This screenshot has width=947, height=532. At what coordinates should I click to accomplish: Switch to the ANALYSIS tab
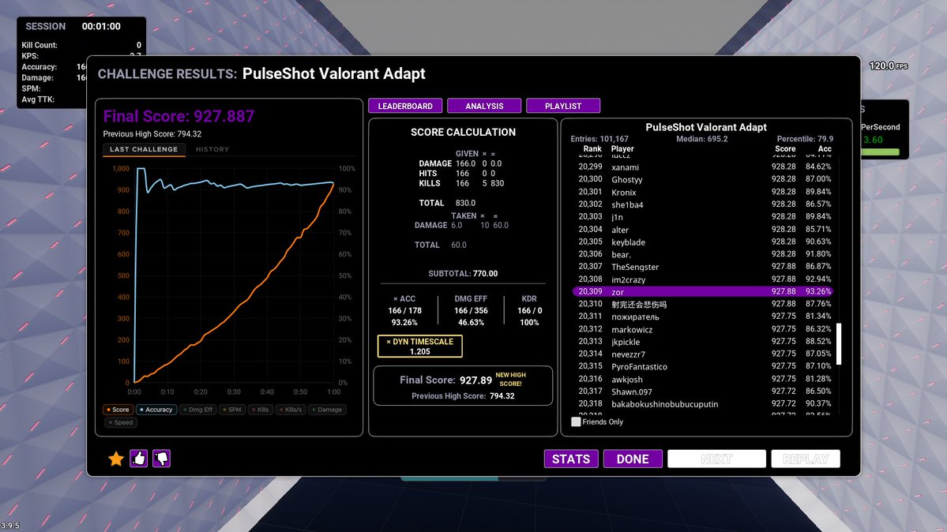pos(484,106)
